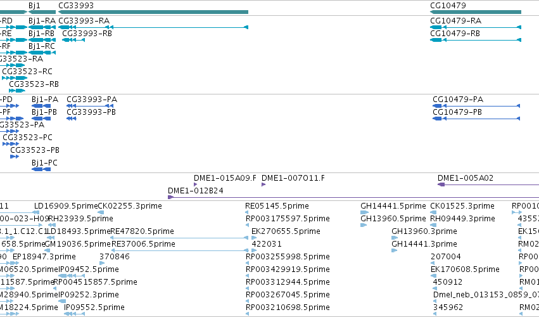Select the RE47820.5prime EST feature
Image resolution: width=539 pixels, height=317 pixels.
pos(179,238)
